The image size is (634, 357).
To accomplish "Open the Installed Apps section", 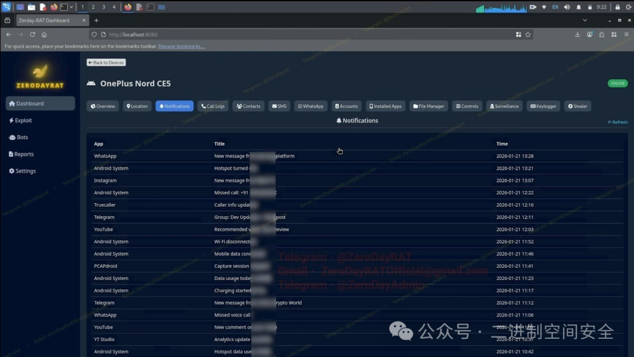I will tap(385, 106).
